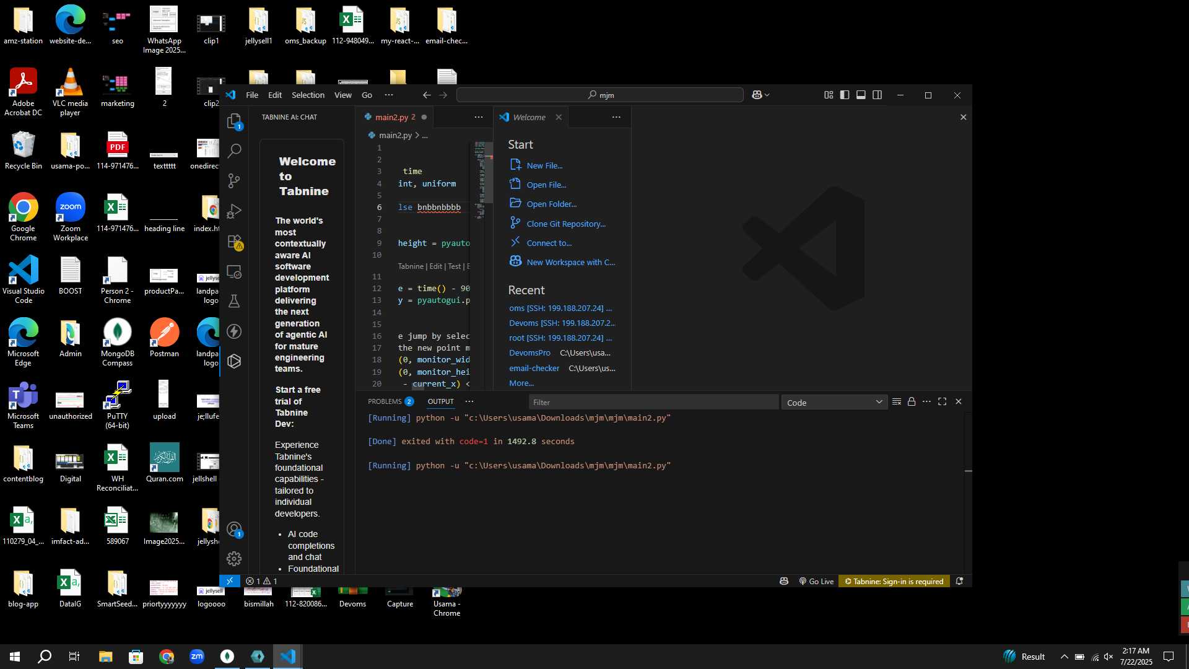Image resolution: width=1189 pixels, height=669 pixels.
Task: Toggle output scroll lock icon
Action: pyautogui.click(x=912, y=402)
